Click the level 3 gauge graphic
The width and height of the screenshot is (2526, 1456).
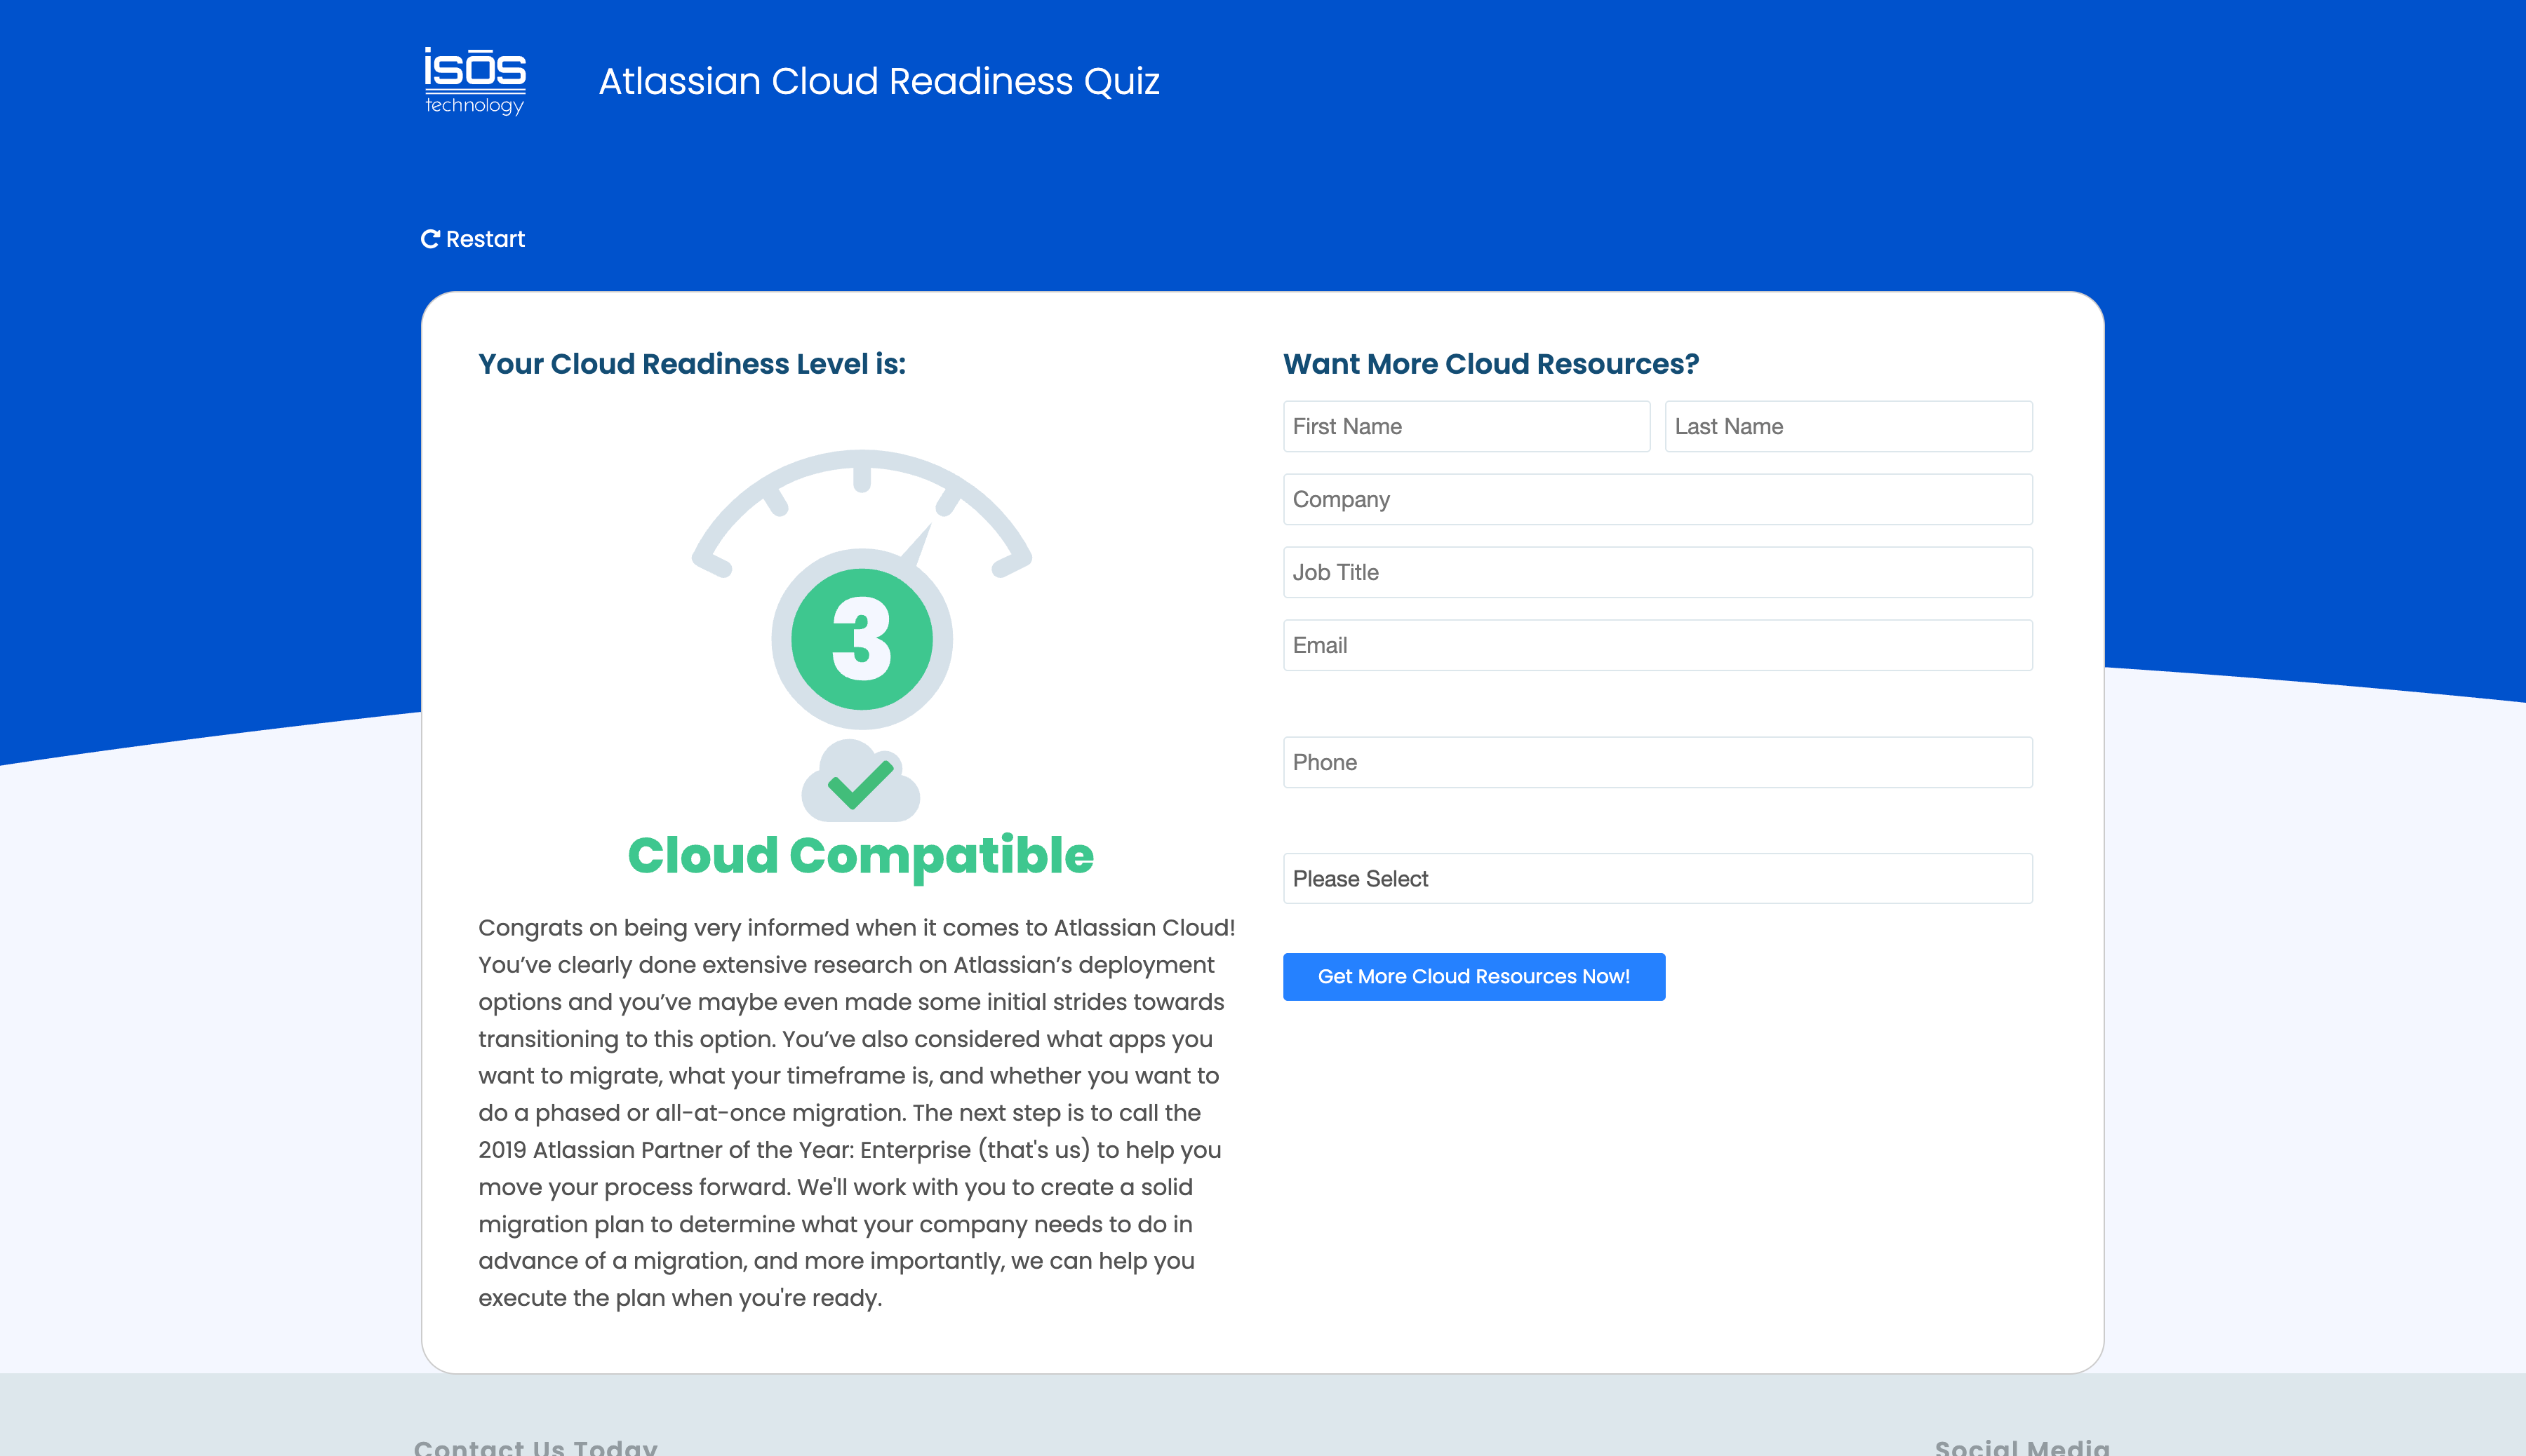pyautogui.click(x=862, y=590)
